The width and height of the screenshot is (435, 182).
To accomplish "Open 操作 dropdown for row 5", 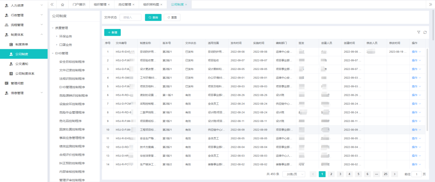I will 416,86.
